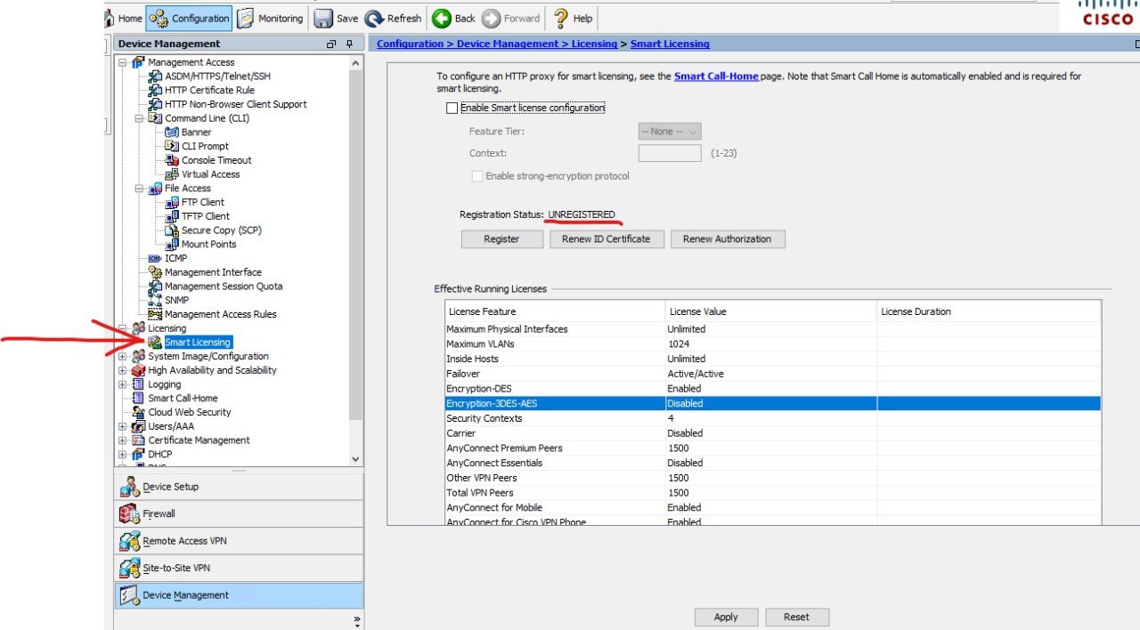1140x630 pixels.
Task: Select Management Session Quota item
Action: click(224, 287)
